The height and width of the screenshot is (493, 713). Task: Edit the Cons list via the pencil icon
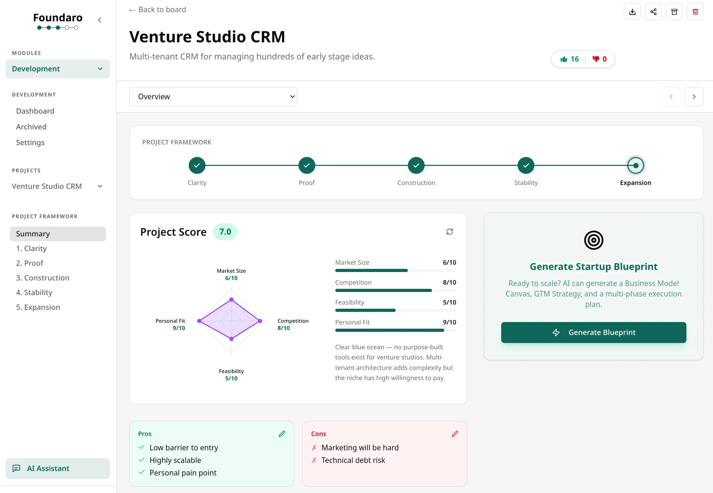point(455,434)
